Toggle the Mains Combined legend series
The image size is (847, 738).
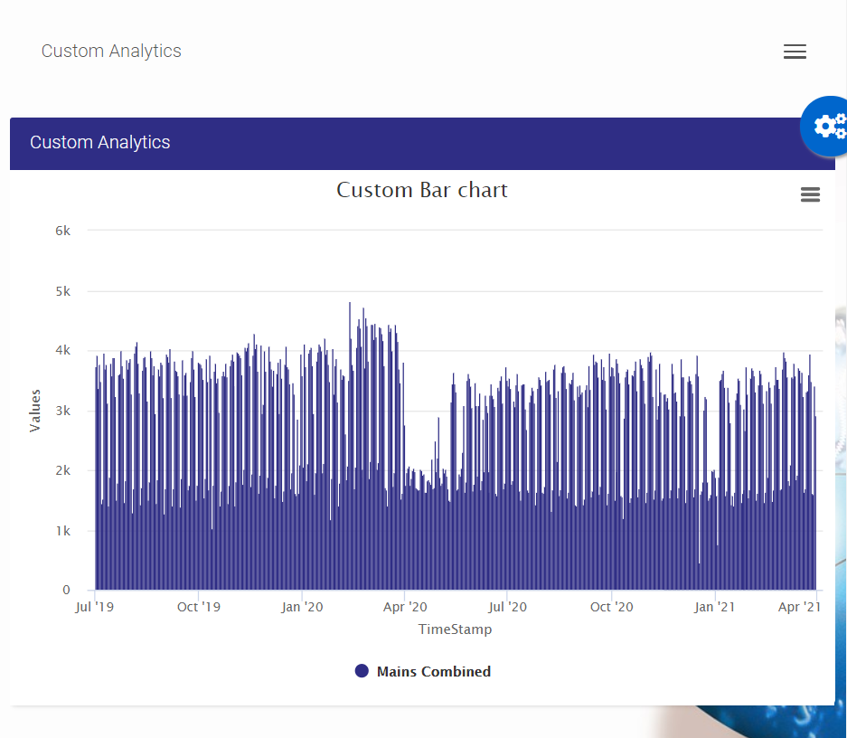tap(433, 671)
